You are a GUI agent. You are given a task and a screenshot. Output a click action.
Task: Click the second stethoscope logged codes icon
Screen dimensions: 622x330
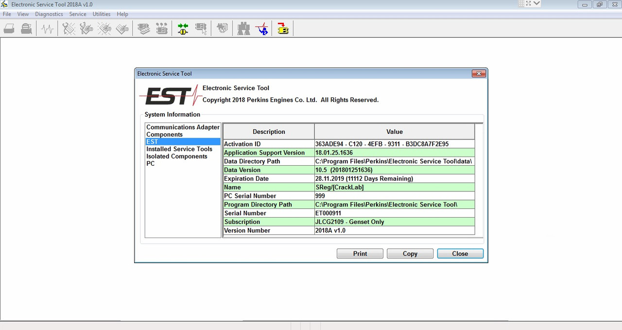click(86, 29)
